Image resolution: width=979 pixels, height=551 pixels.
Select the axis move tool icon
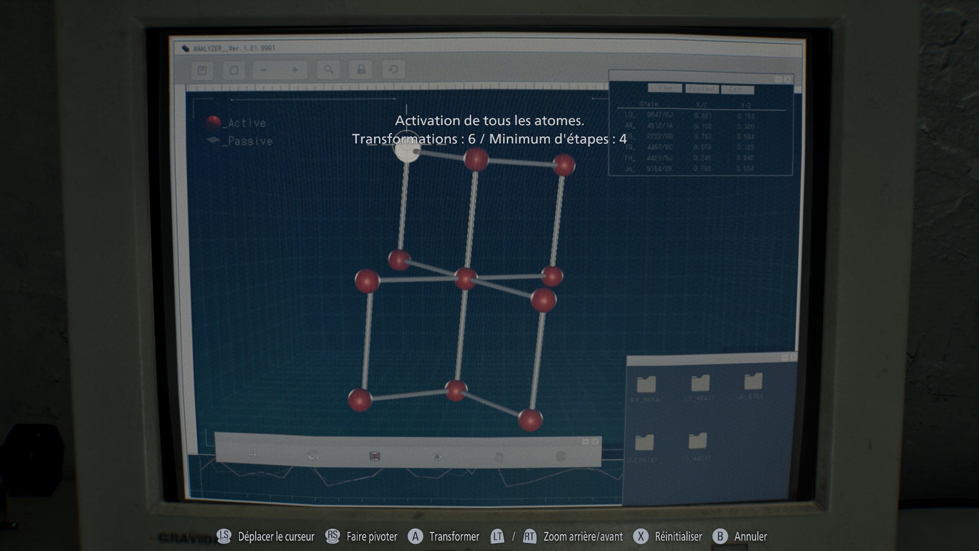pyautogui.click(x=253, y=454)
